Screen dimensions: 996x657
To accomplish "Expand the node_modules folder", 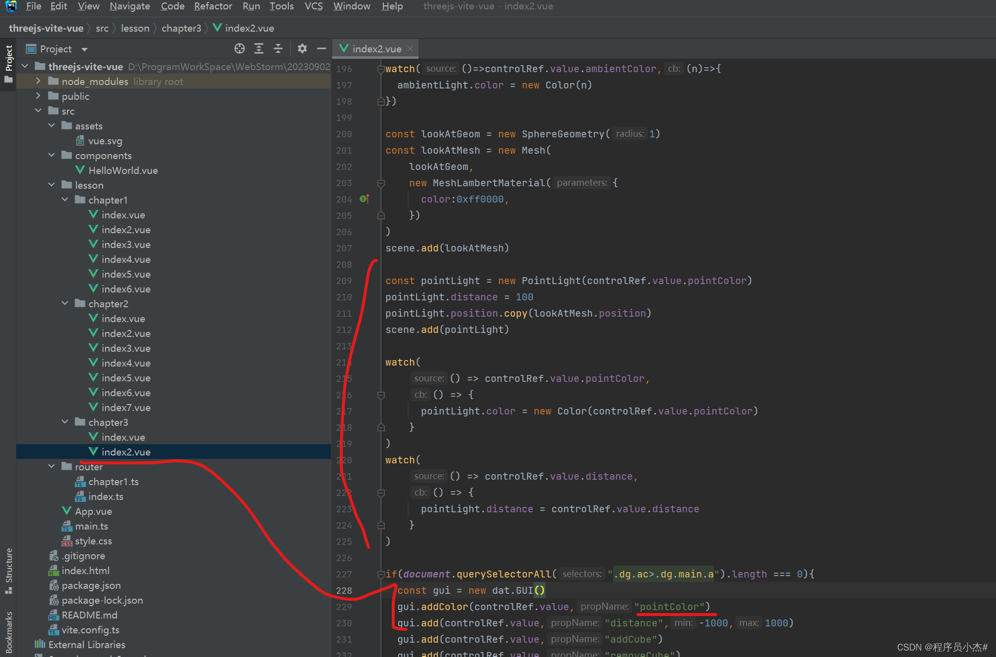I will (39, 81).
